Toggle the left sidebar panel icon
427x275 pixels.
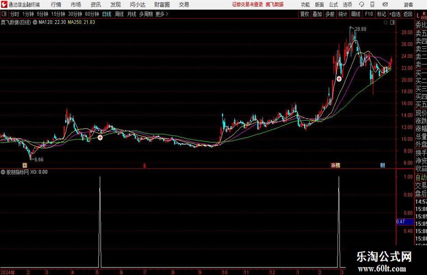click(4, 14)
